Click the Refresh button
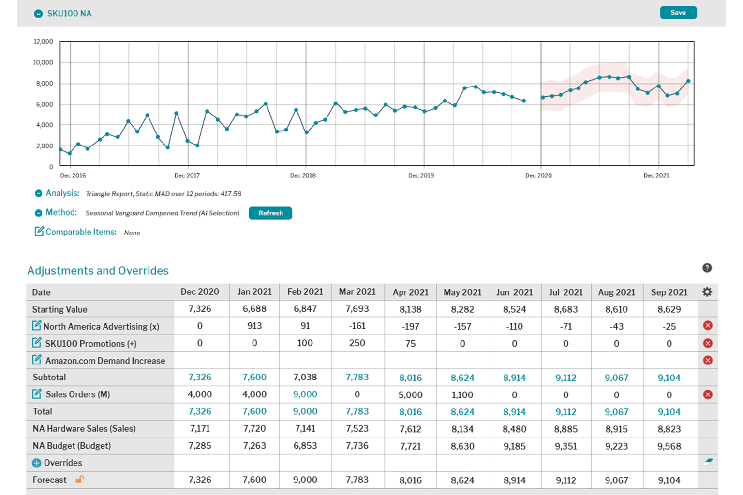This screenshot has width=743, height=495. coord(270,213)
